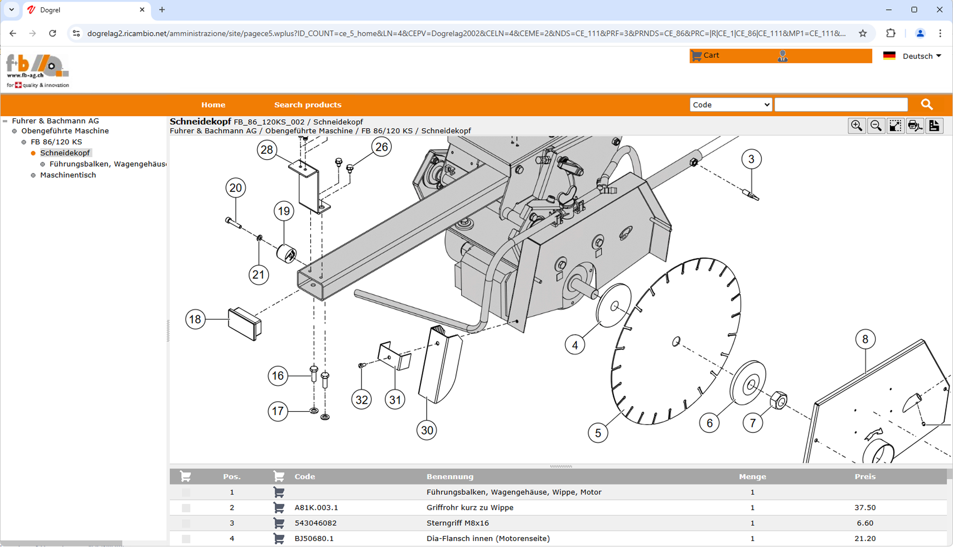Select callout number 20 in the diagram
The height and width of the screenshot is (548, 953).
click(236, 188)
